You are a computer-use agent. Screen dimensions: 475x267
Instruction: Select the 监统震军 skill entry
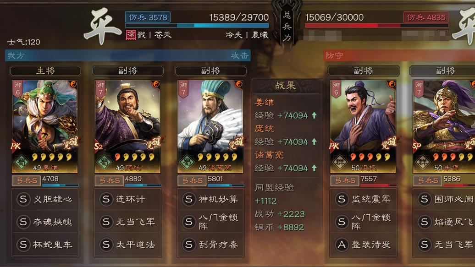point(363,199)
